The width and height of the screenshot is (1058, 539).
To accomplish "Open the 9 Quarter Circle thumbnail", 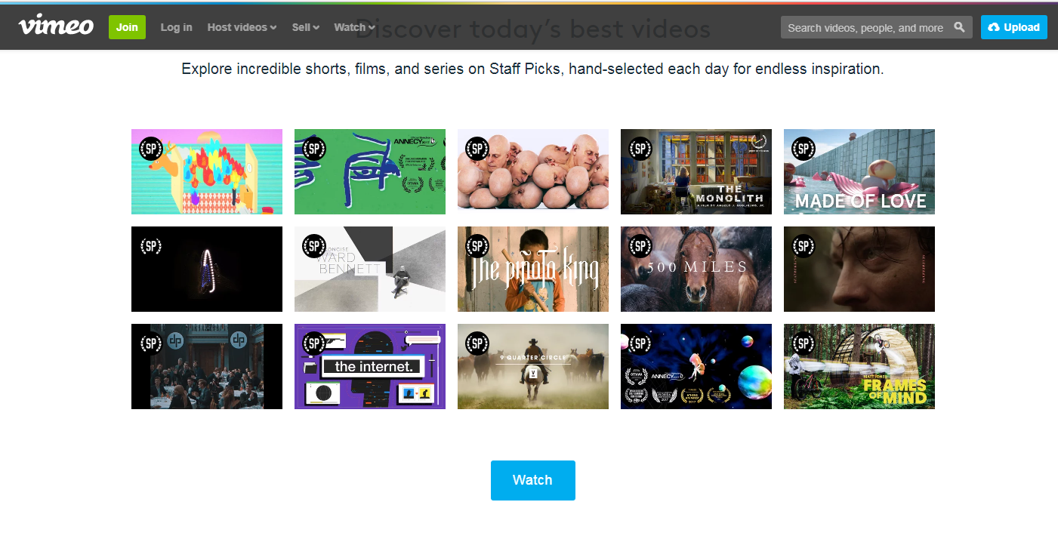I will (x=533, y=366).
